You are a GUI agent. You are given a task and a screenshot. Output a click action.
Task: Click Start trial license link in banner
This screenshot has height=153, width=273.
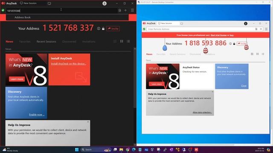coord(218,35)
